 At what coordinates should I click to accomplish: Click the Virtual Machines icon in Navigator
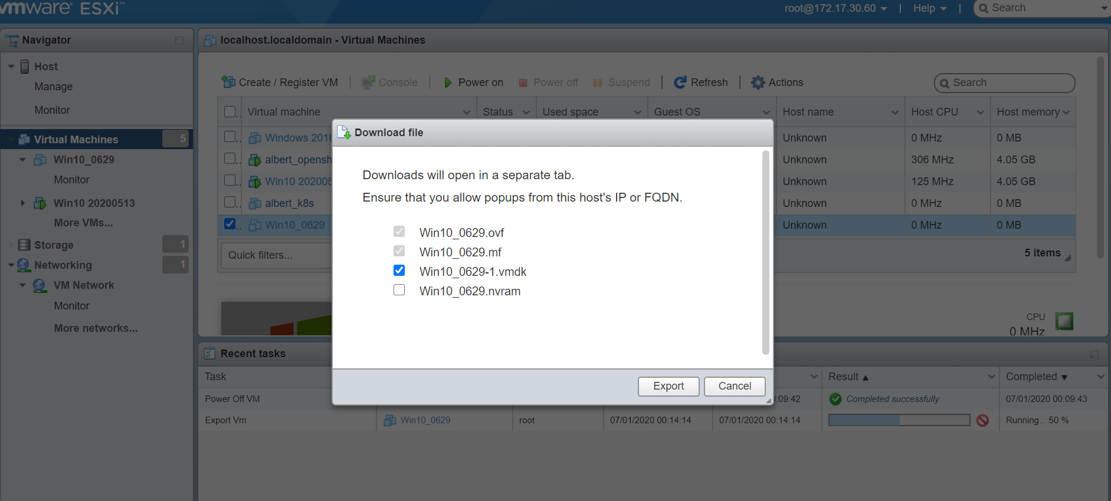pyautogui.click(x=25, y=140)
